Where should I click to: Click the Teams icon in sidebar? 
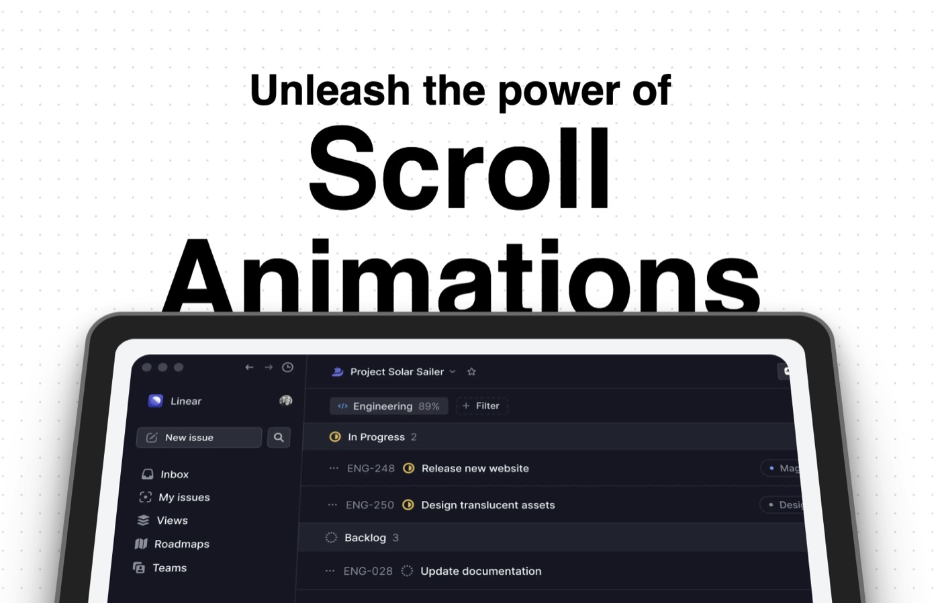[x=139, y=568]
